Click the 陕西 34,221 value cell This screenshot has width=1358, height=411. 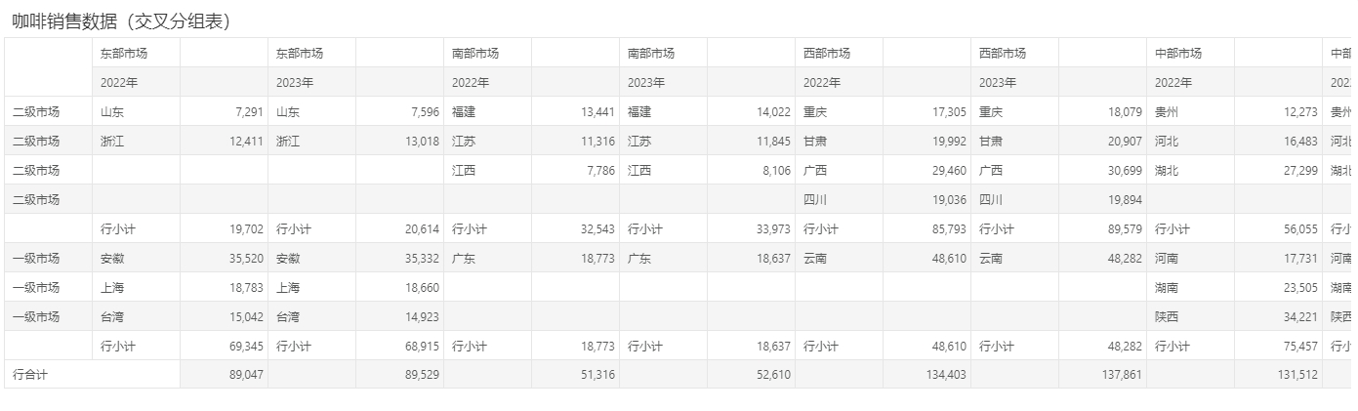[1279, 316]
